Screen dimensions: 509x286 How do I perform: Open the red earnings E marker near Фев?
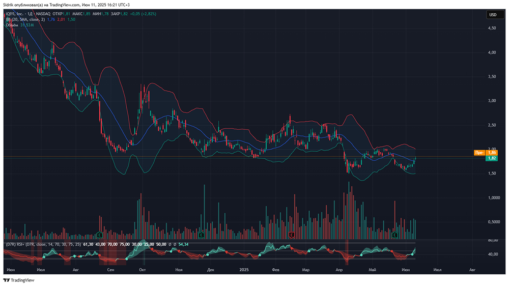point(292,235)
